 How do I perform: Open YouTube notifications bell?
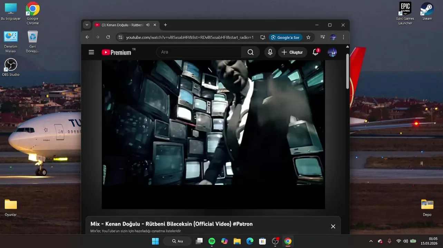[316, 52]
